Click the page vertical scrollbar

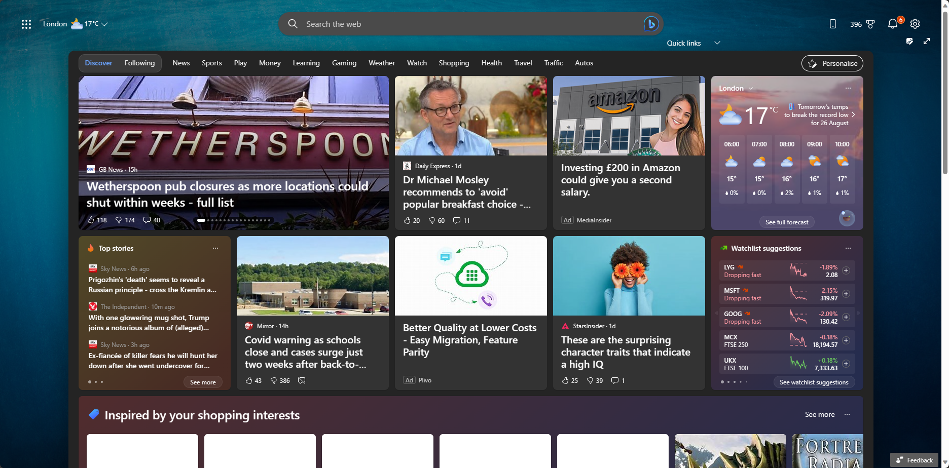tap(945, 93)
